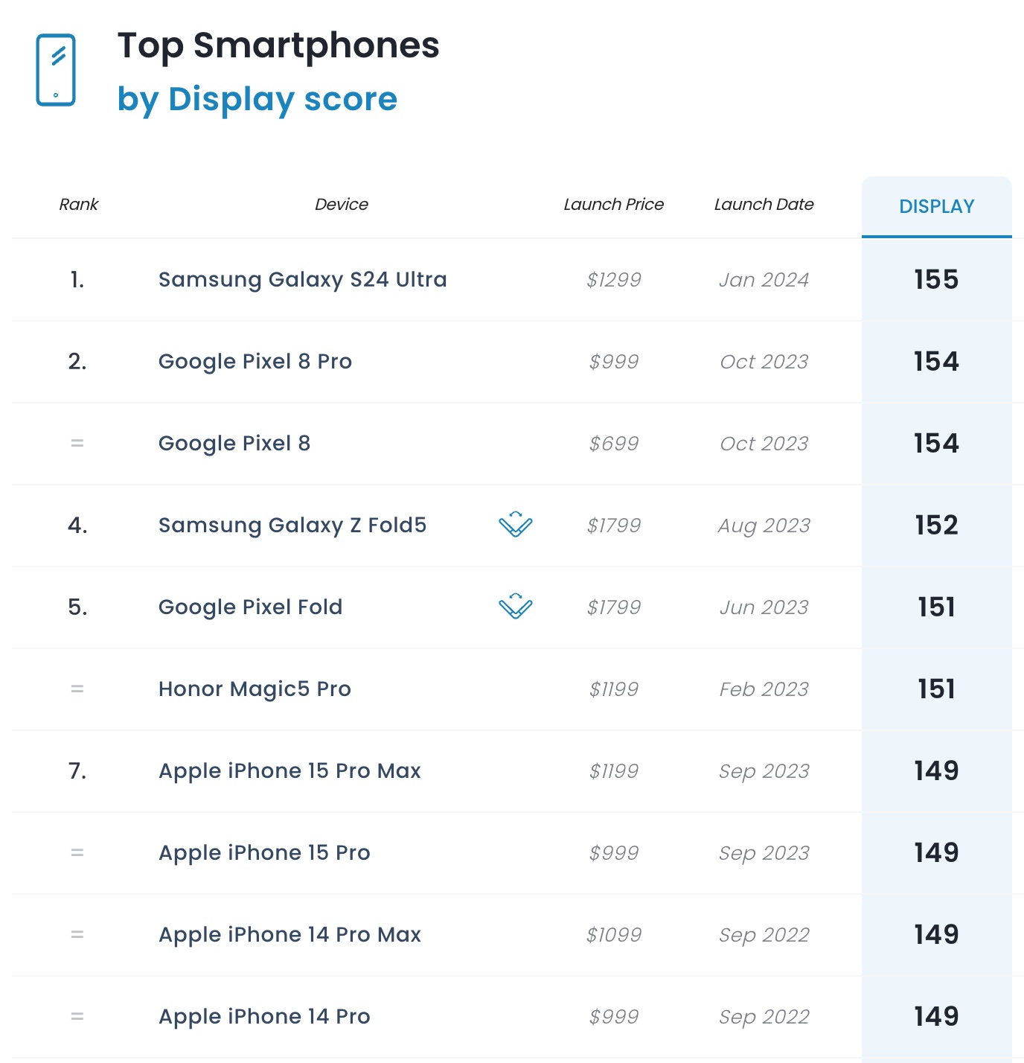1024x1063 pixels.
Task: Open the Honor Magic5 Pro link
Action: 255,689
